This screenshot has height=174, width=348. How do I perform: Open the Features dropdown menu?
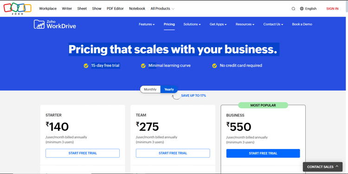[147, 25]
